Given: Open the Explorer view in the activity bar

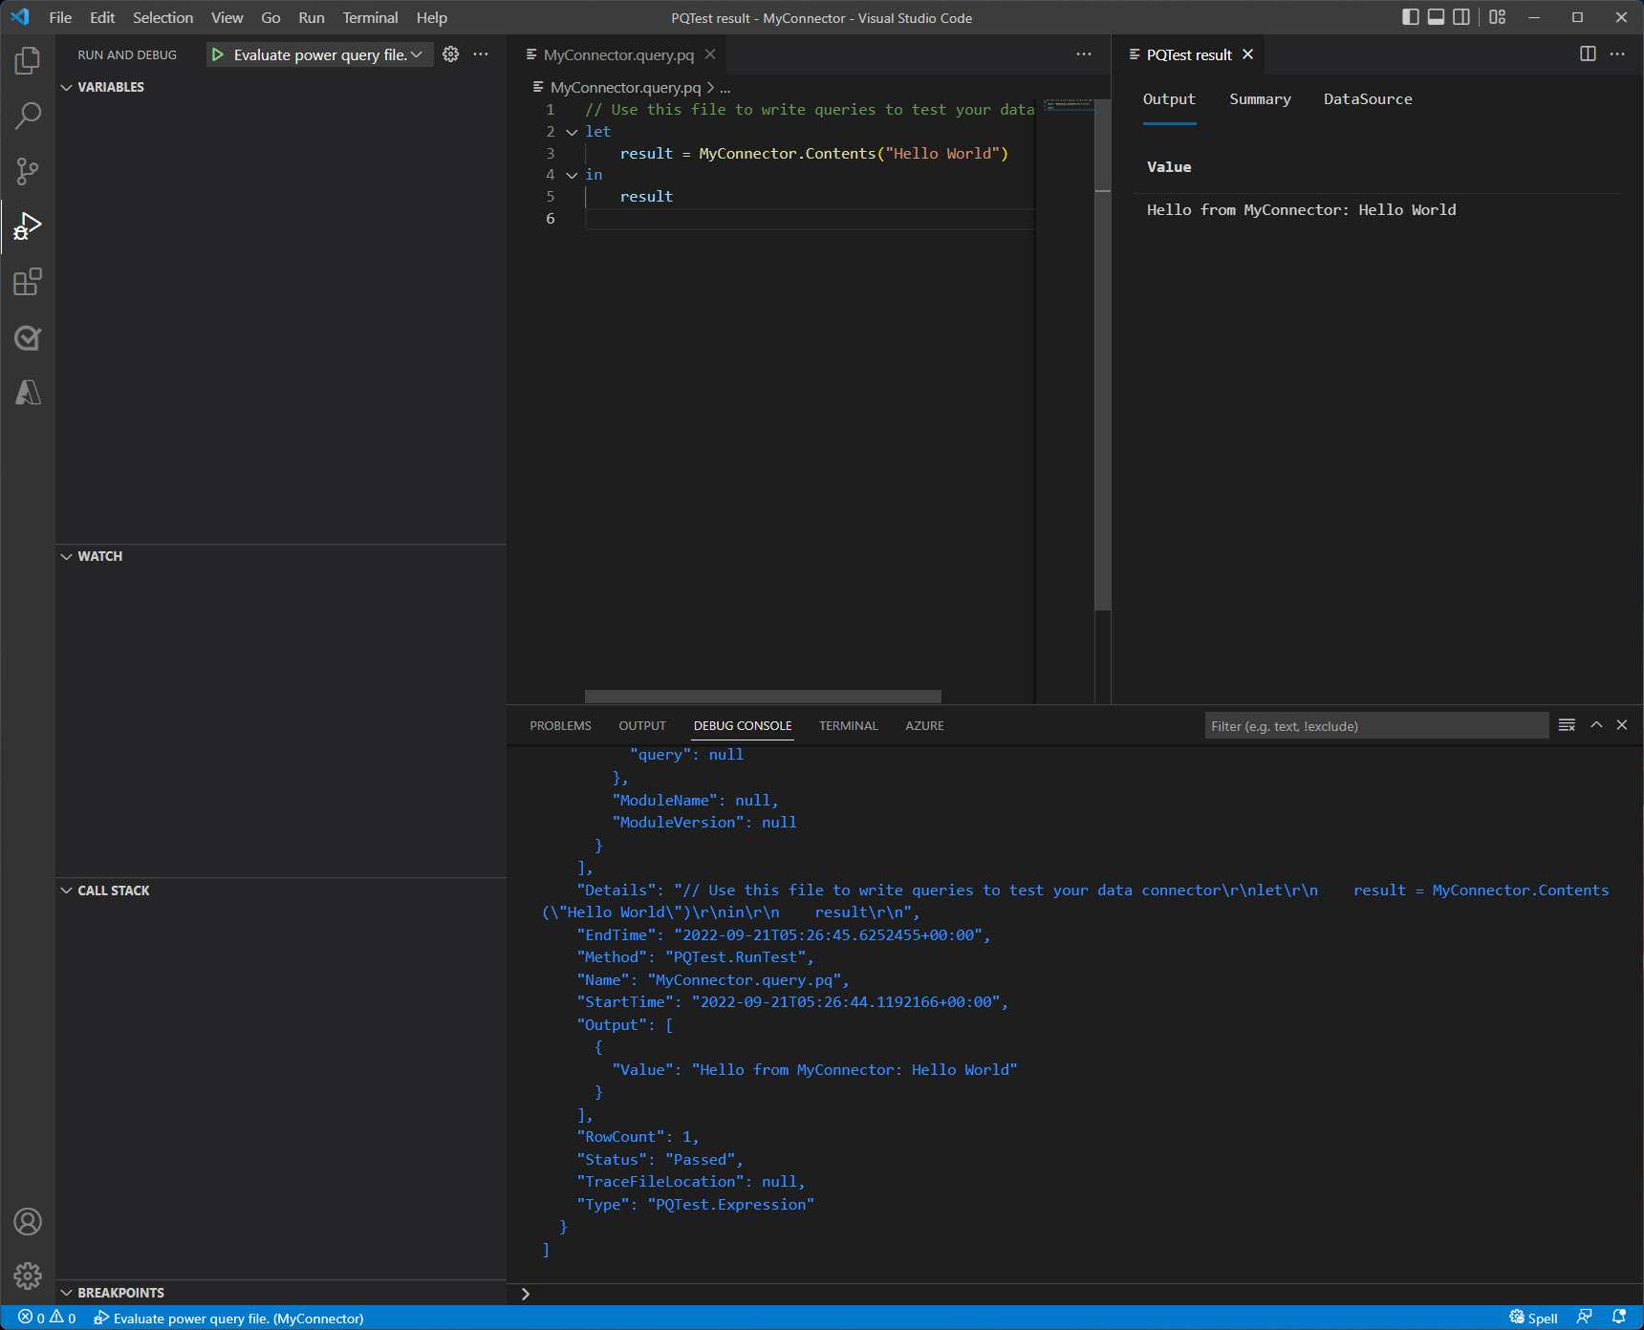Looking at the screenshot, I should click(x=28, y=59).
